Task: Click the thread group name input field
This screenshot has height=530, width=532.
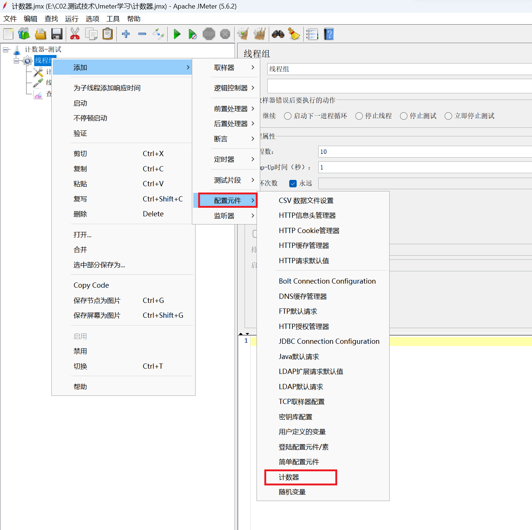Action: [400, 69]
